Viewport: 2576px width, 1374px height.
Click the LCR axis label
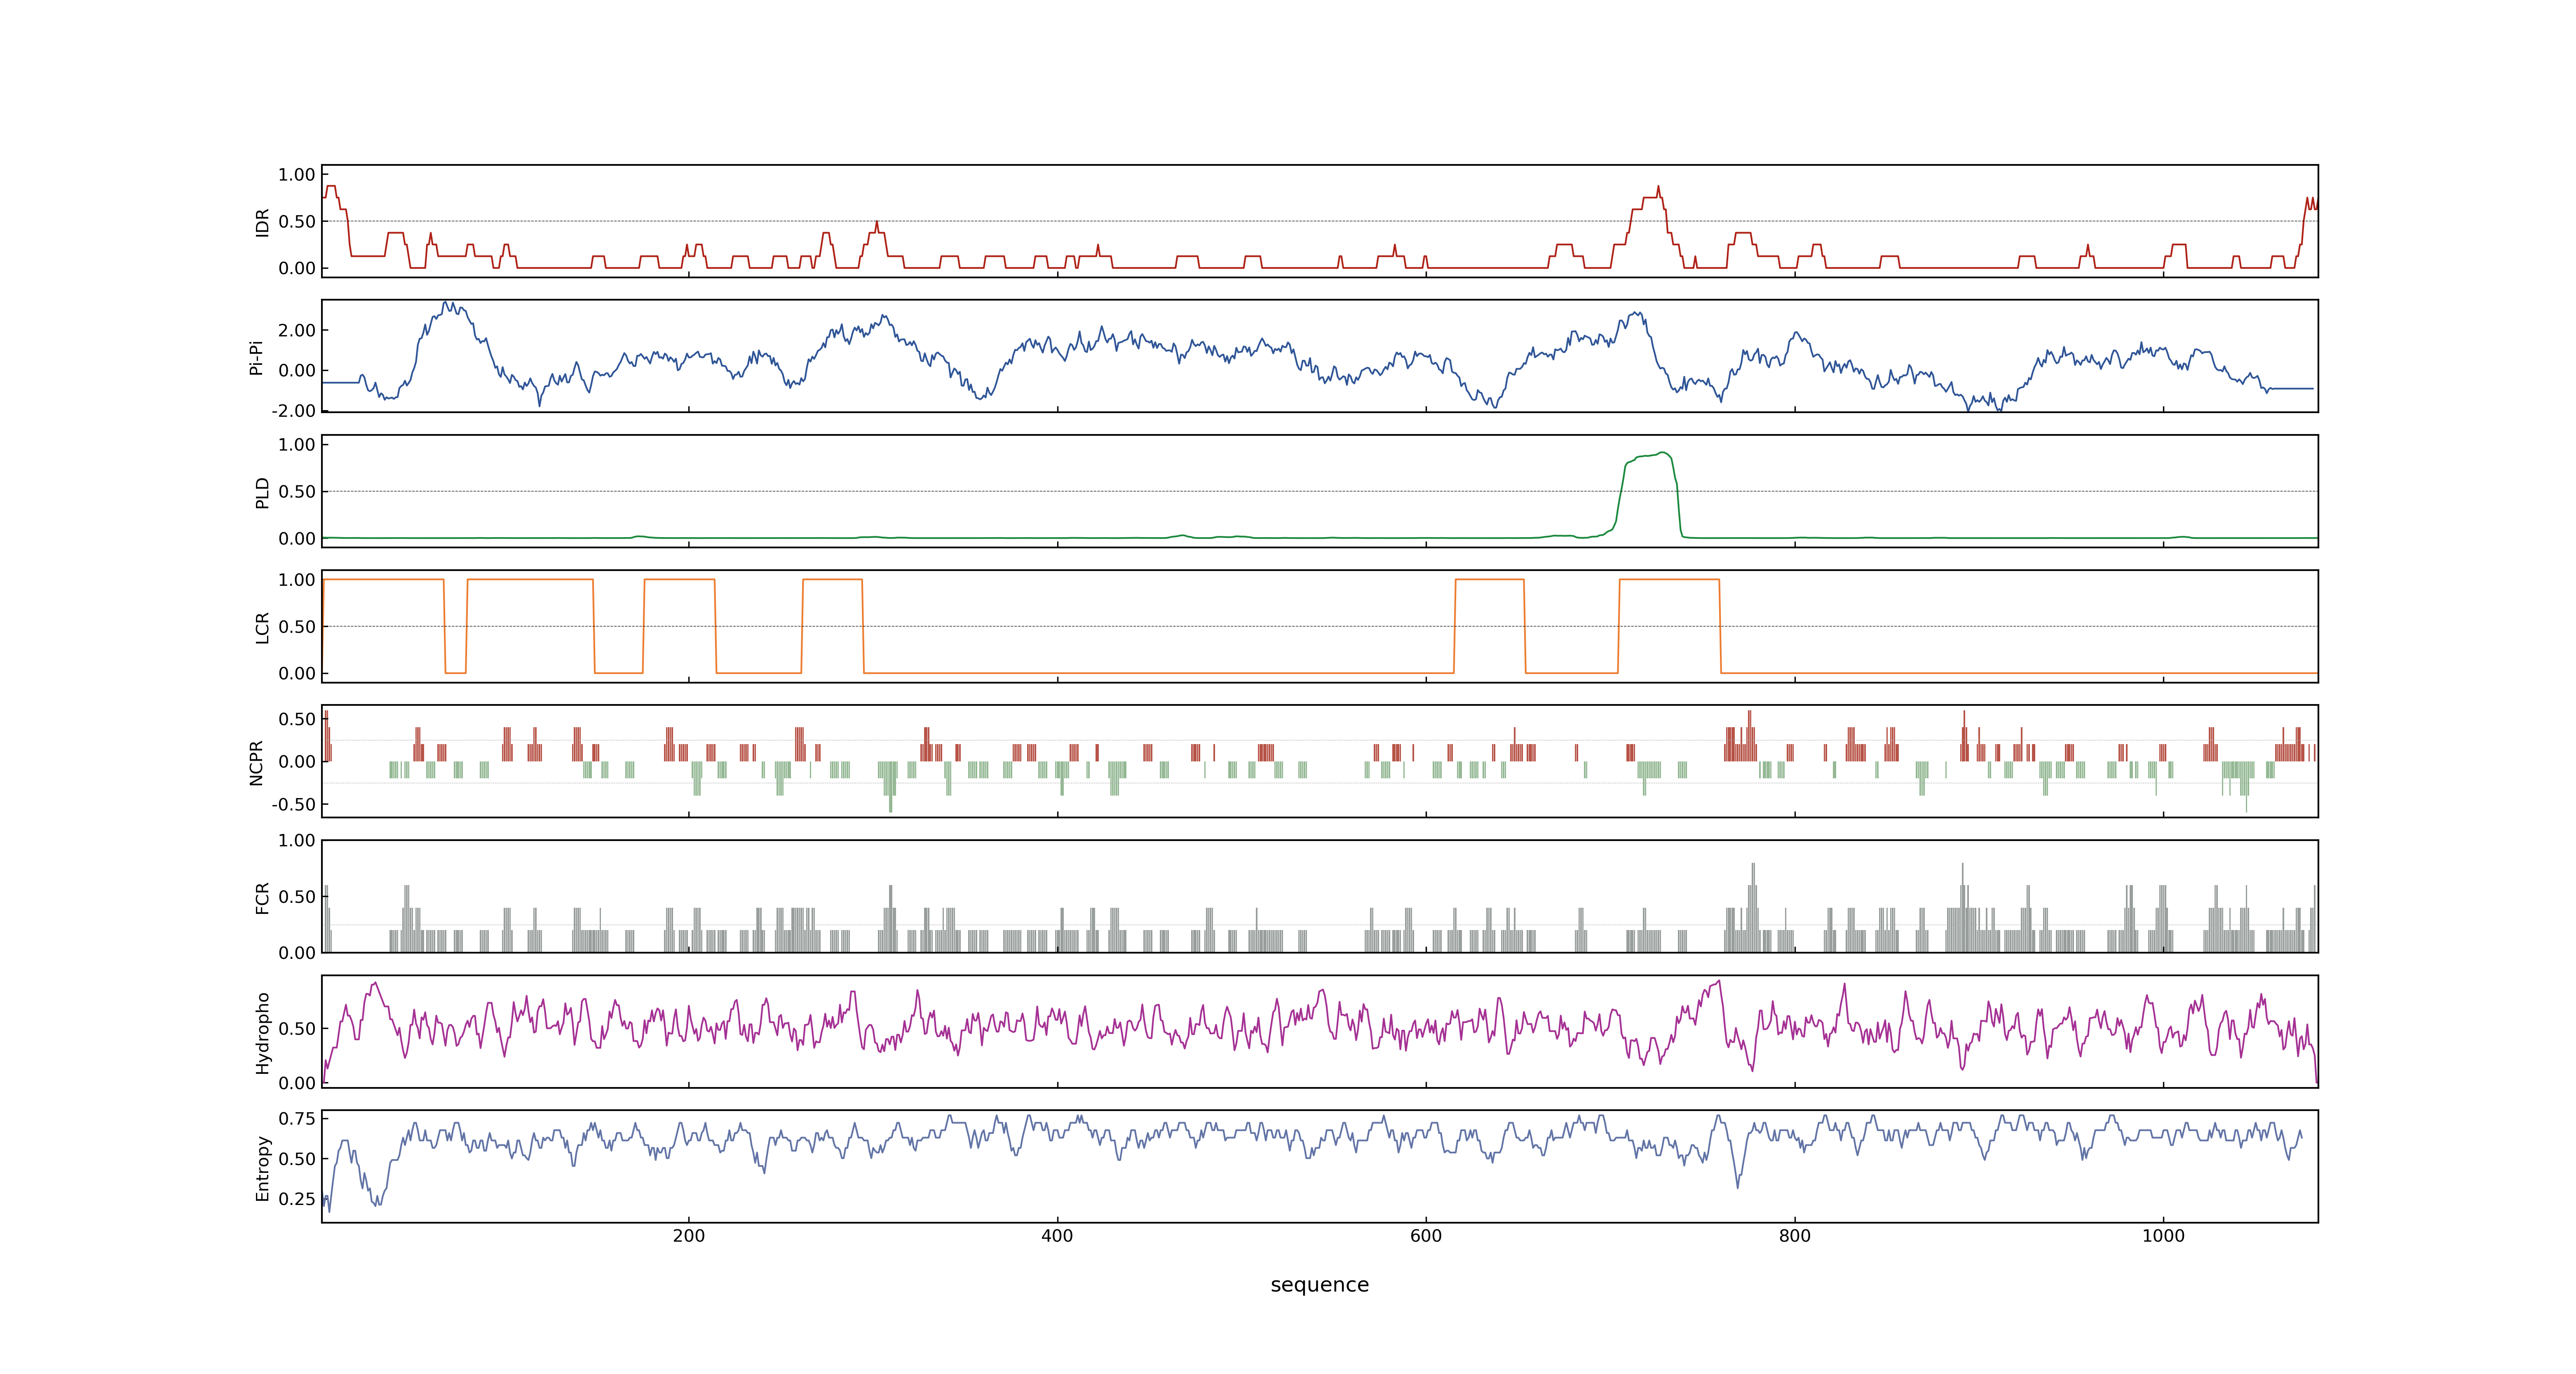point(262,627)
